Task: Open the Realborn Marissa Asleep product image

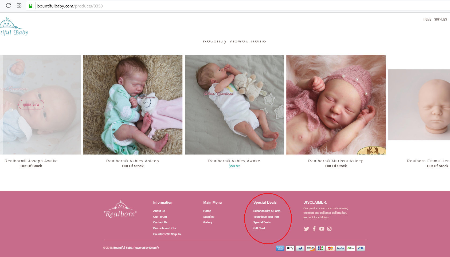Action: (336, 105)
